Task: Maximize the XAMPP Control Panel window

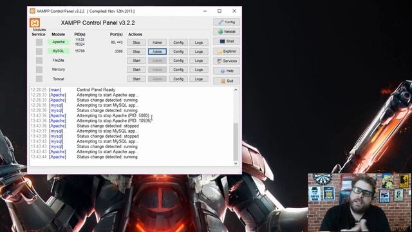Action: tap(220, 11)
